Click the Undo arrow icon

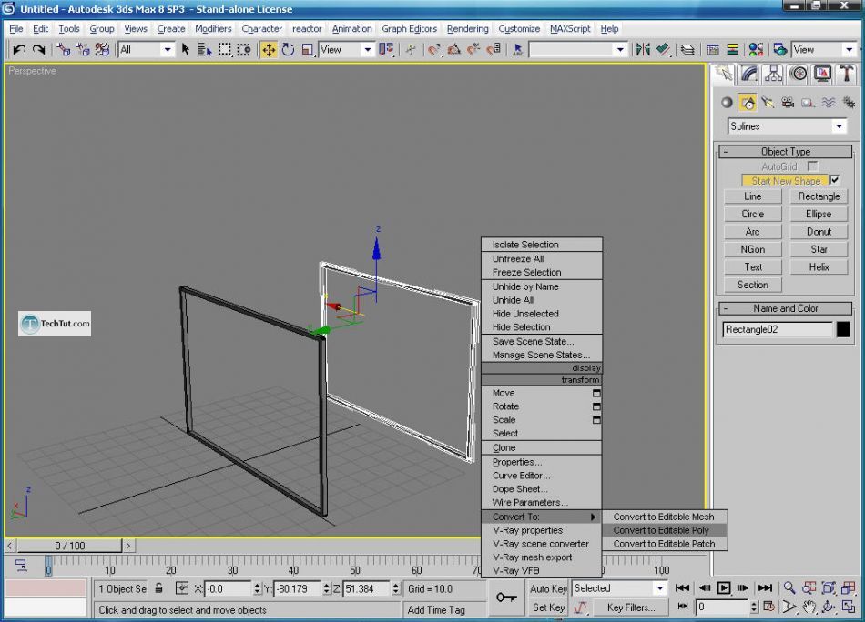[19, 50]
